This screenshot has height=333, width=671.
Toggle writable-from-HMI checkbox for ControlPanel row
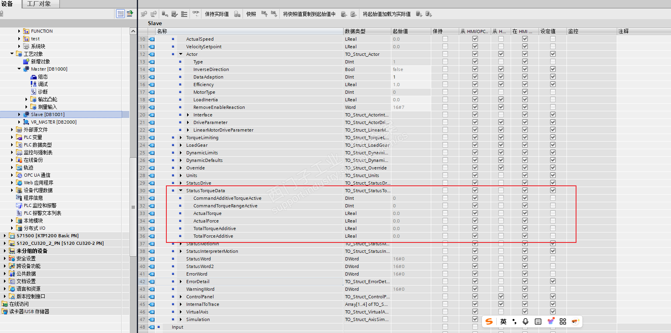point(501,297)
